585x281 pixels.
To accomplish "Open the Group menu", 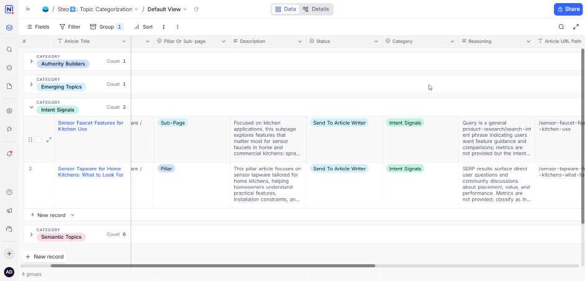I will pos(107,27).
